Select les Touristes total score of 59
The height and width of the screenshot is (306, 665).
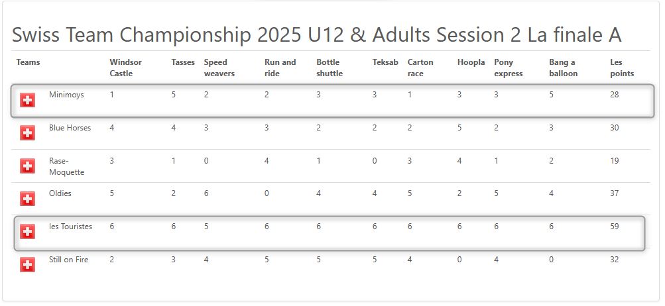[x=615, y=227]
